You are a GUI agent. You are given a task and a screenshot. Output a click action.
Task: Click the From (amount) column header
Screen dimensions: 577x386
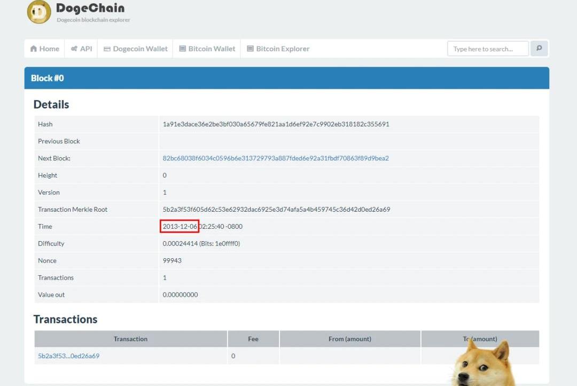click(x=349, y=339)
